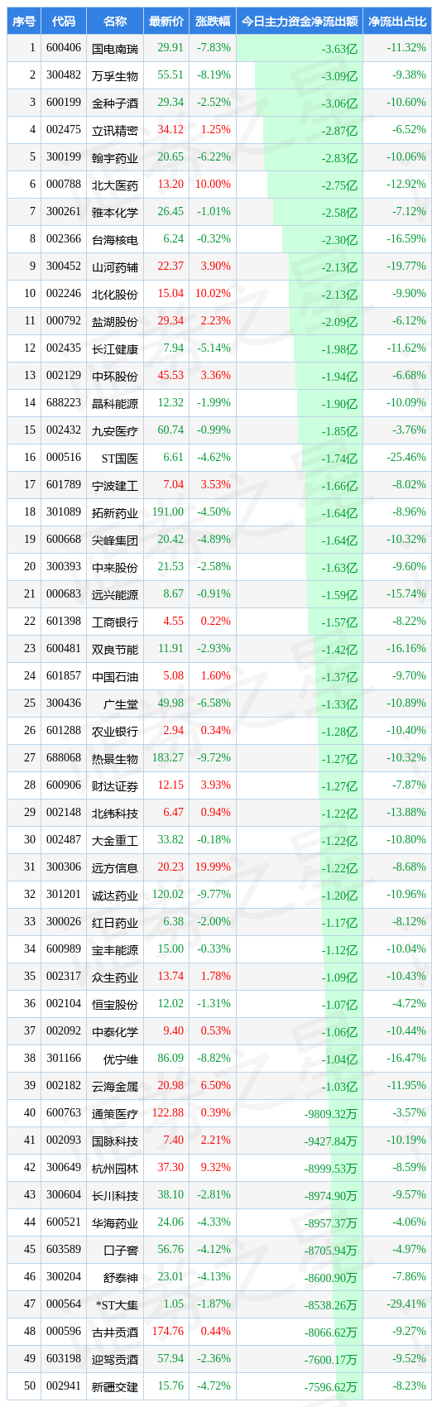Viewport: 432px width, 1407px height.
Task: Click the 名称 column header
Action: [x=115, y=21]
